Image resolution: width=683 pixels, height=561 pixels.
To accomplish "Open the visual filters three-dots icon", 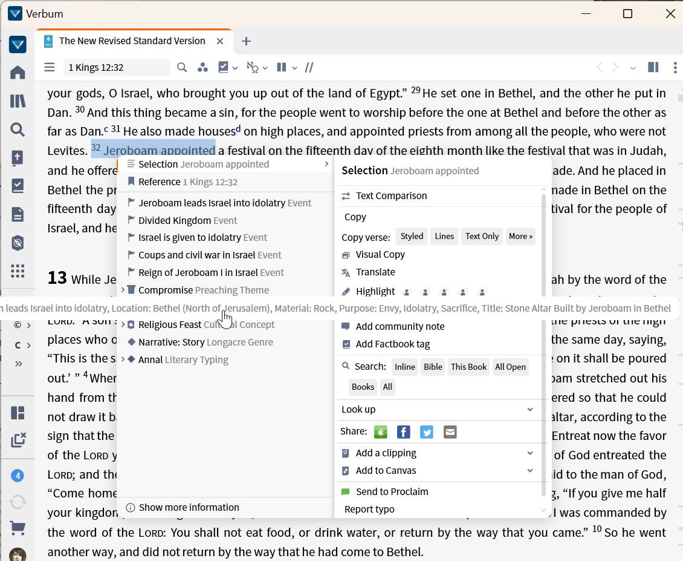I will 202,68.
